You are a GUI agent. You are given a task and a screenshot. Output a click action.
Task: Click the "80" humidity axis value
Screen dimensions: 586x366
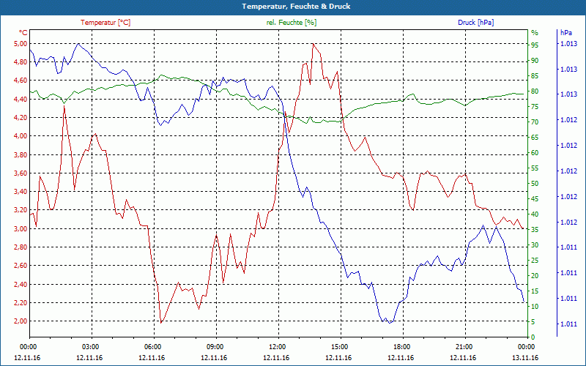[535, 91]
